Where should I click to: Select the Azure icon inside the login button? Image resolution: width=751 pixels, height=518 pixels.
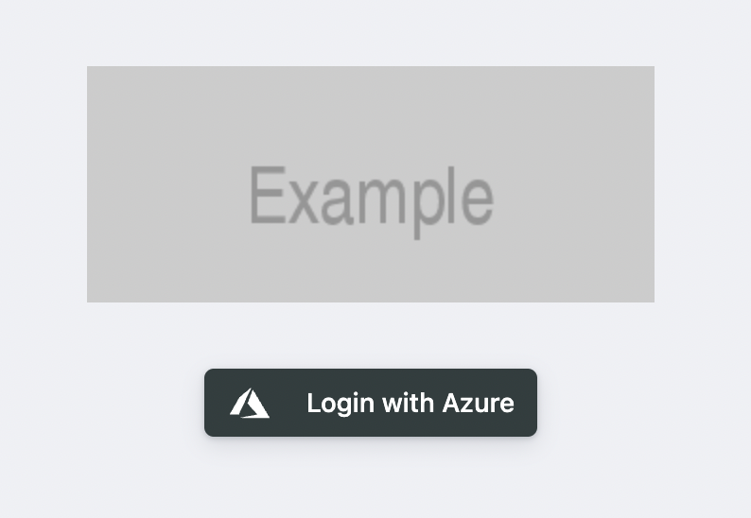click(250, 404)
